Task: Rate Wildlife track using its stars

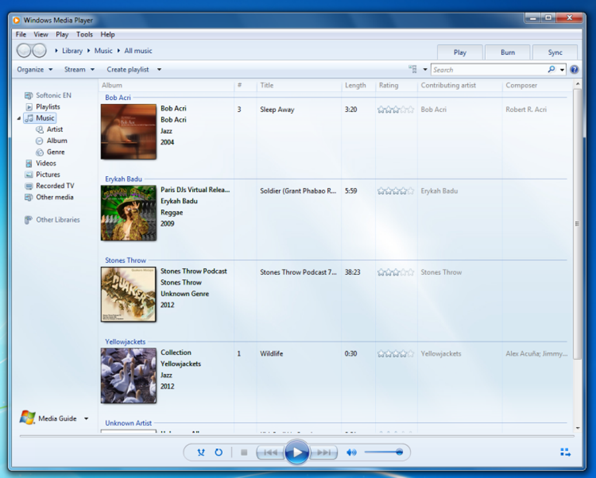Action: [396, 354]
